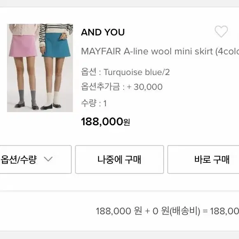The width and height of the screenshot is (239, 239).
Task: Open the AND YOU brand name
Action: 103,32
